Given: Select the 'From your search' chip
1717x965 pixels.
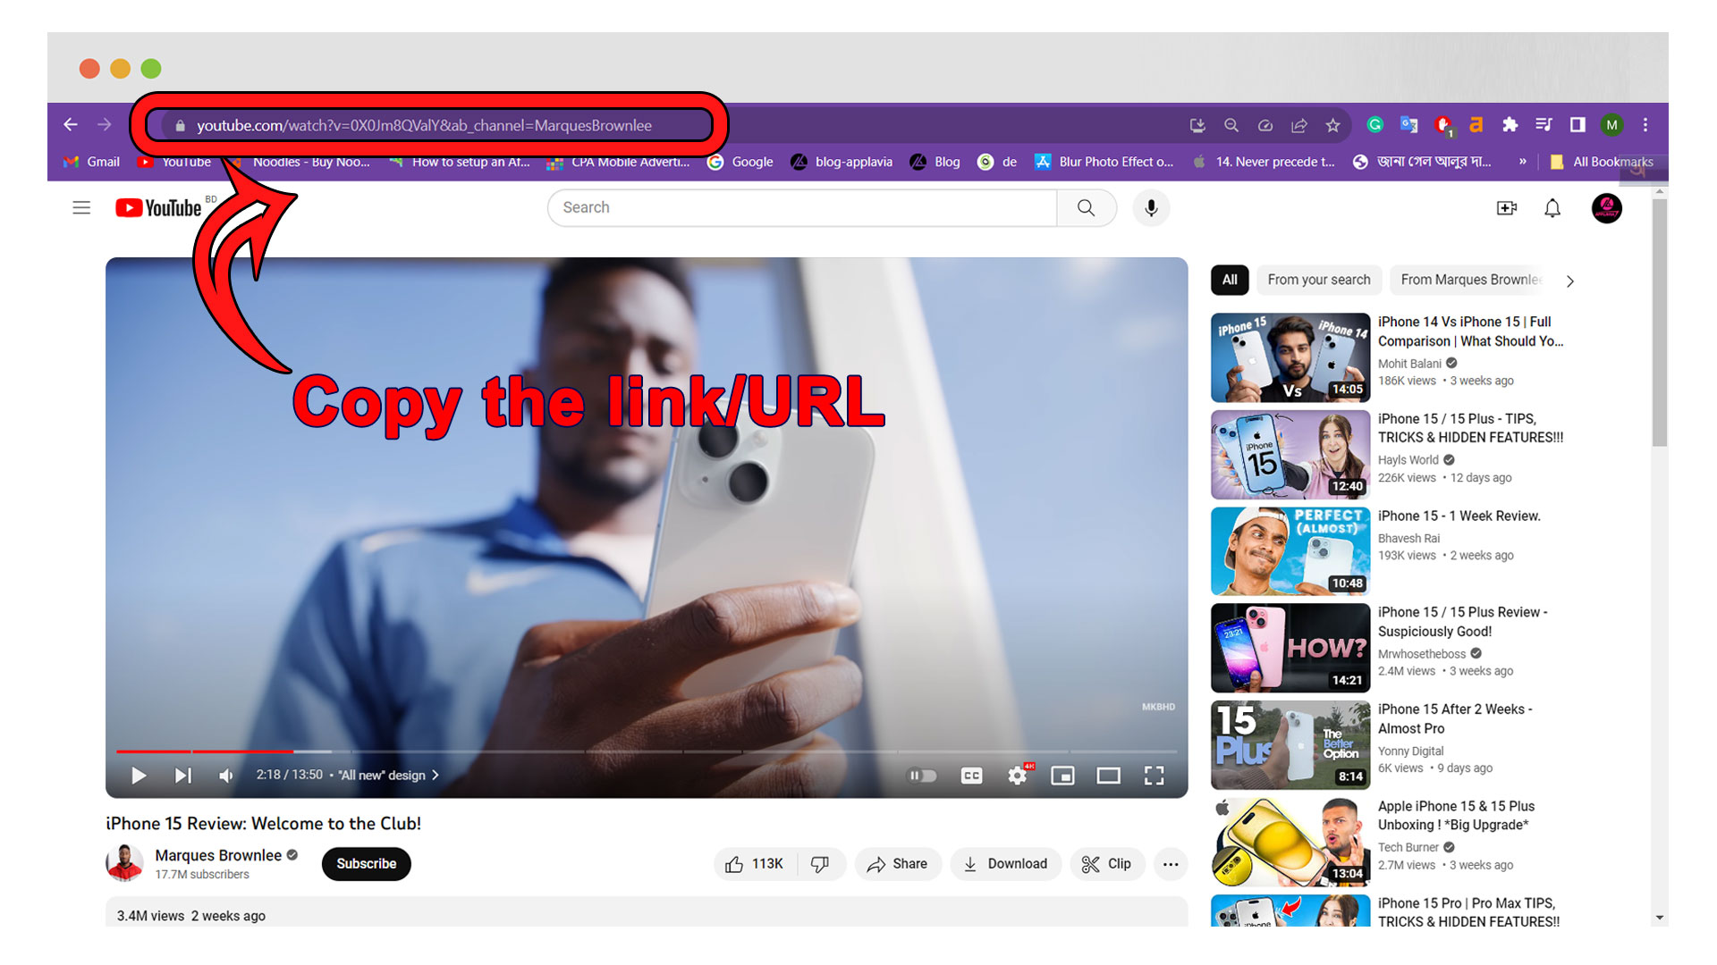Looking at the screenshot, I should 1318,280.
